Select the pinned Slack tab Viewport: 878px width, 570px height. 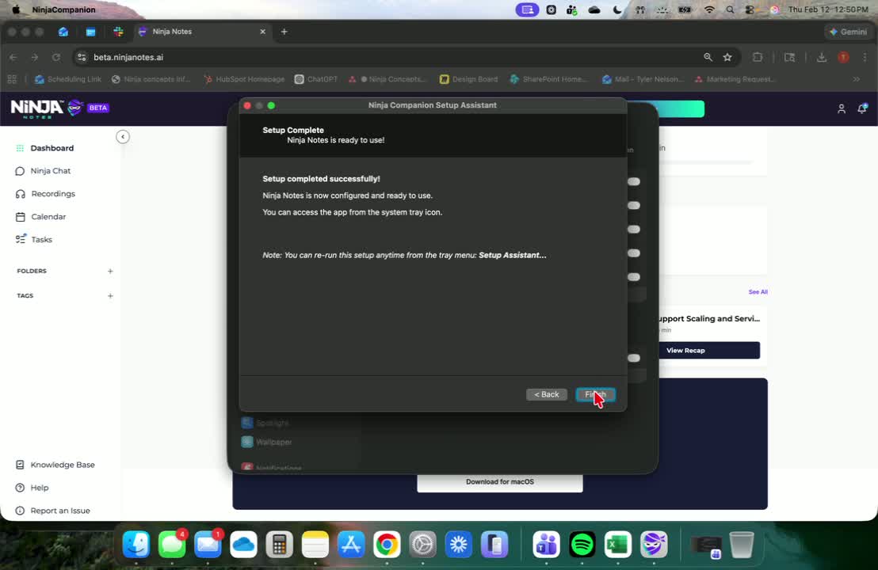(118, 32)
